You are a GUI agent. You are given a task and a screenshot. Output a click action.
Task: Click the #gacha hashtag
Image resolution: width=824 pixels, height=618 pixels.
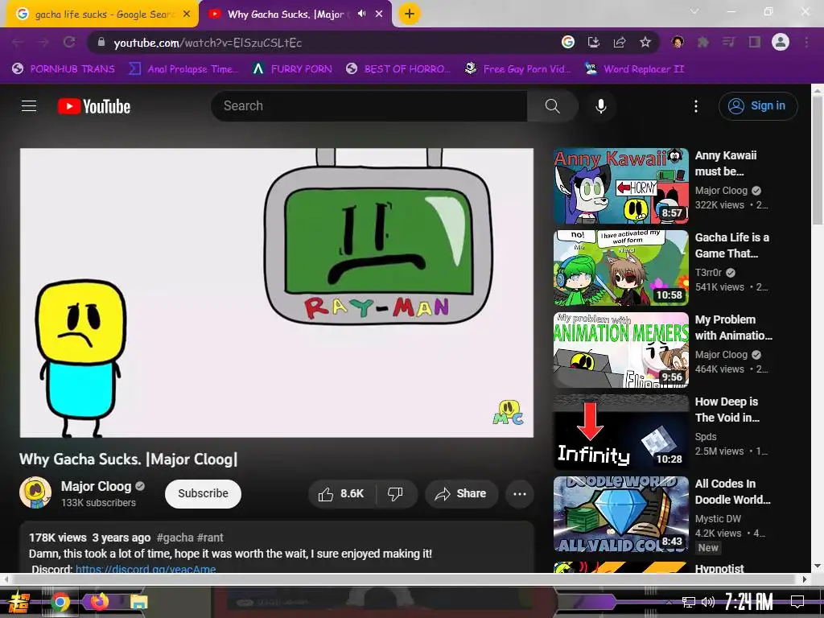[175, 538]
